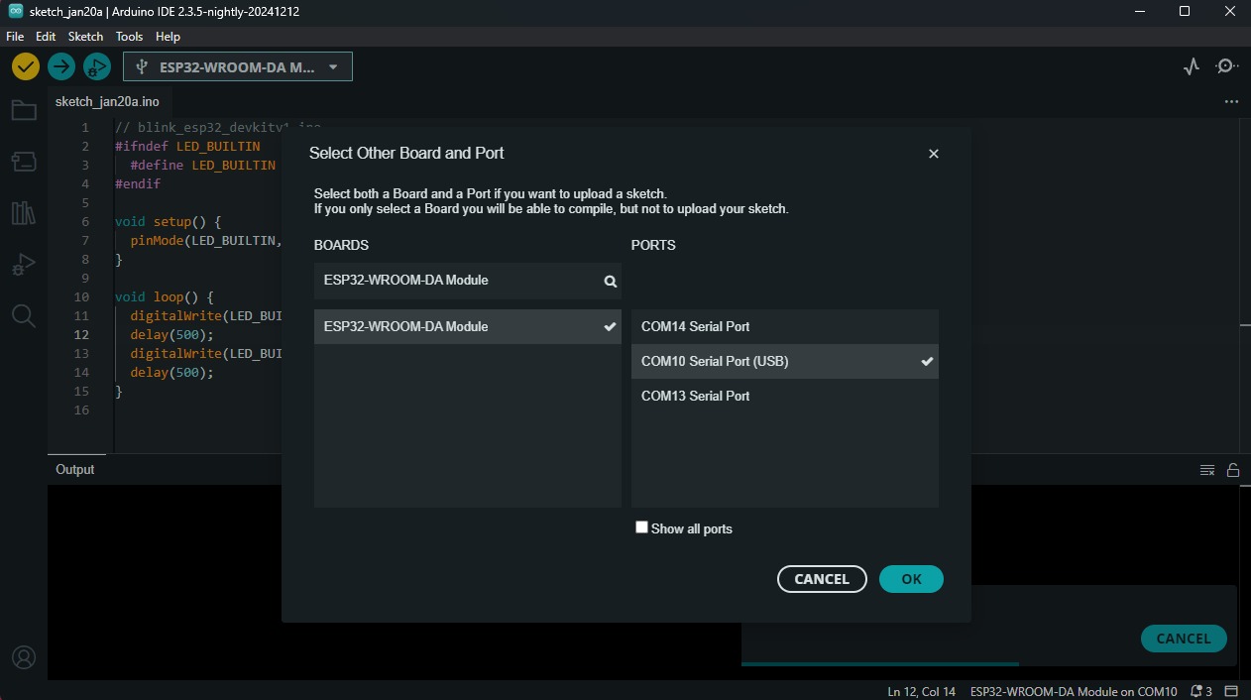Screen dimensions: 1251x700
Task: Open the Boards Manager sidebar icon
Action: [x=24, y=161]
